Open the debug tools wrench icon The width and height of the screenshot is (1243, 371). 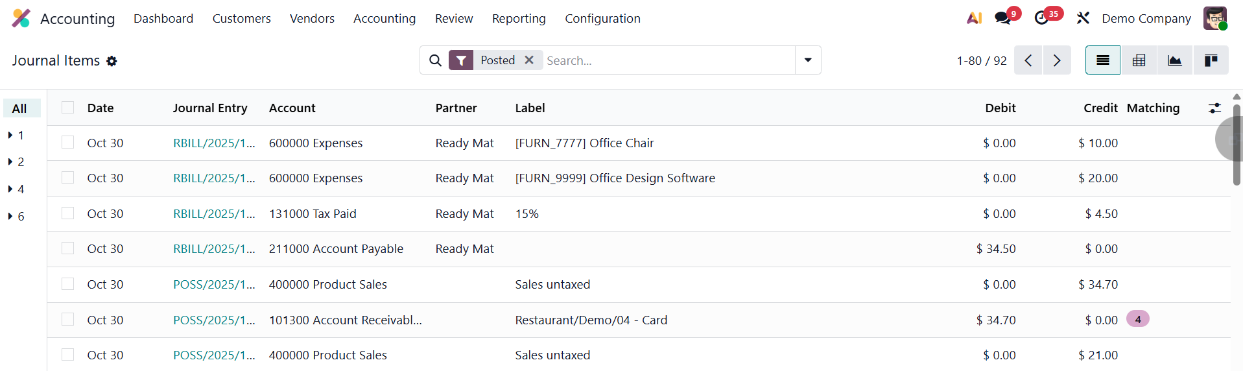(x=1083, y=18)
